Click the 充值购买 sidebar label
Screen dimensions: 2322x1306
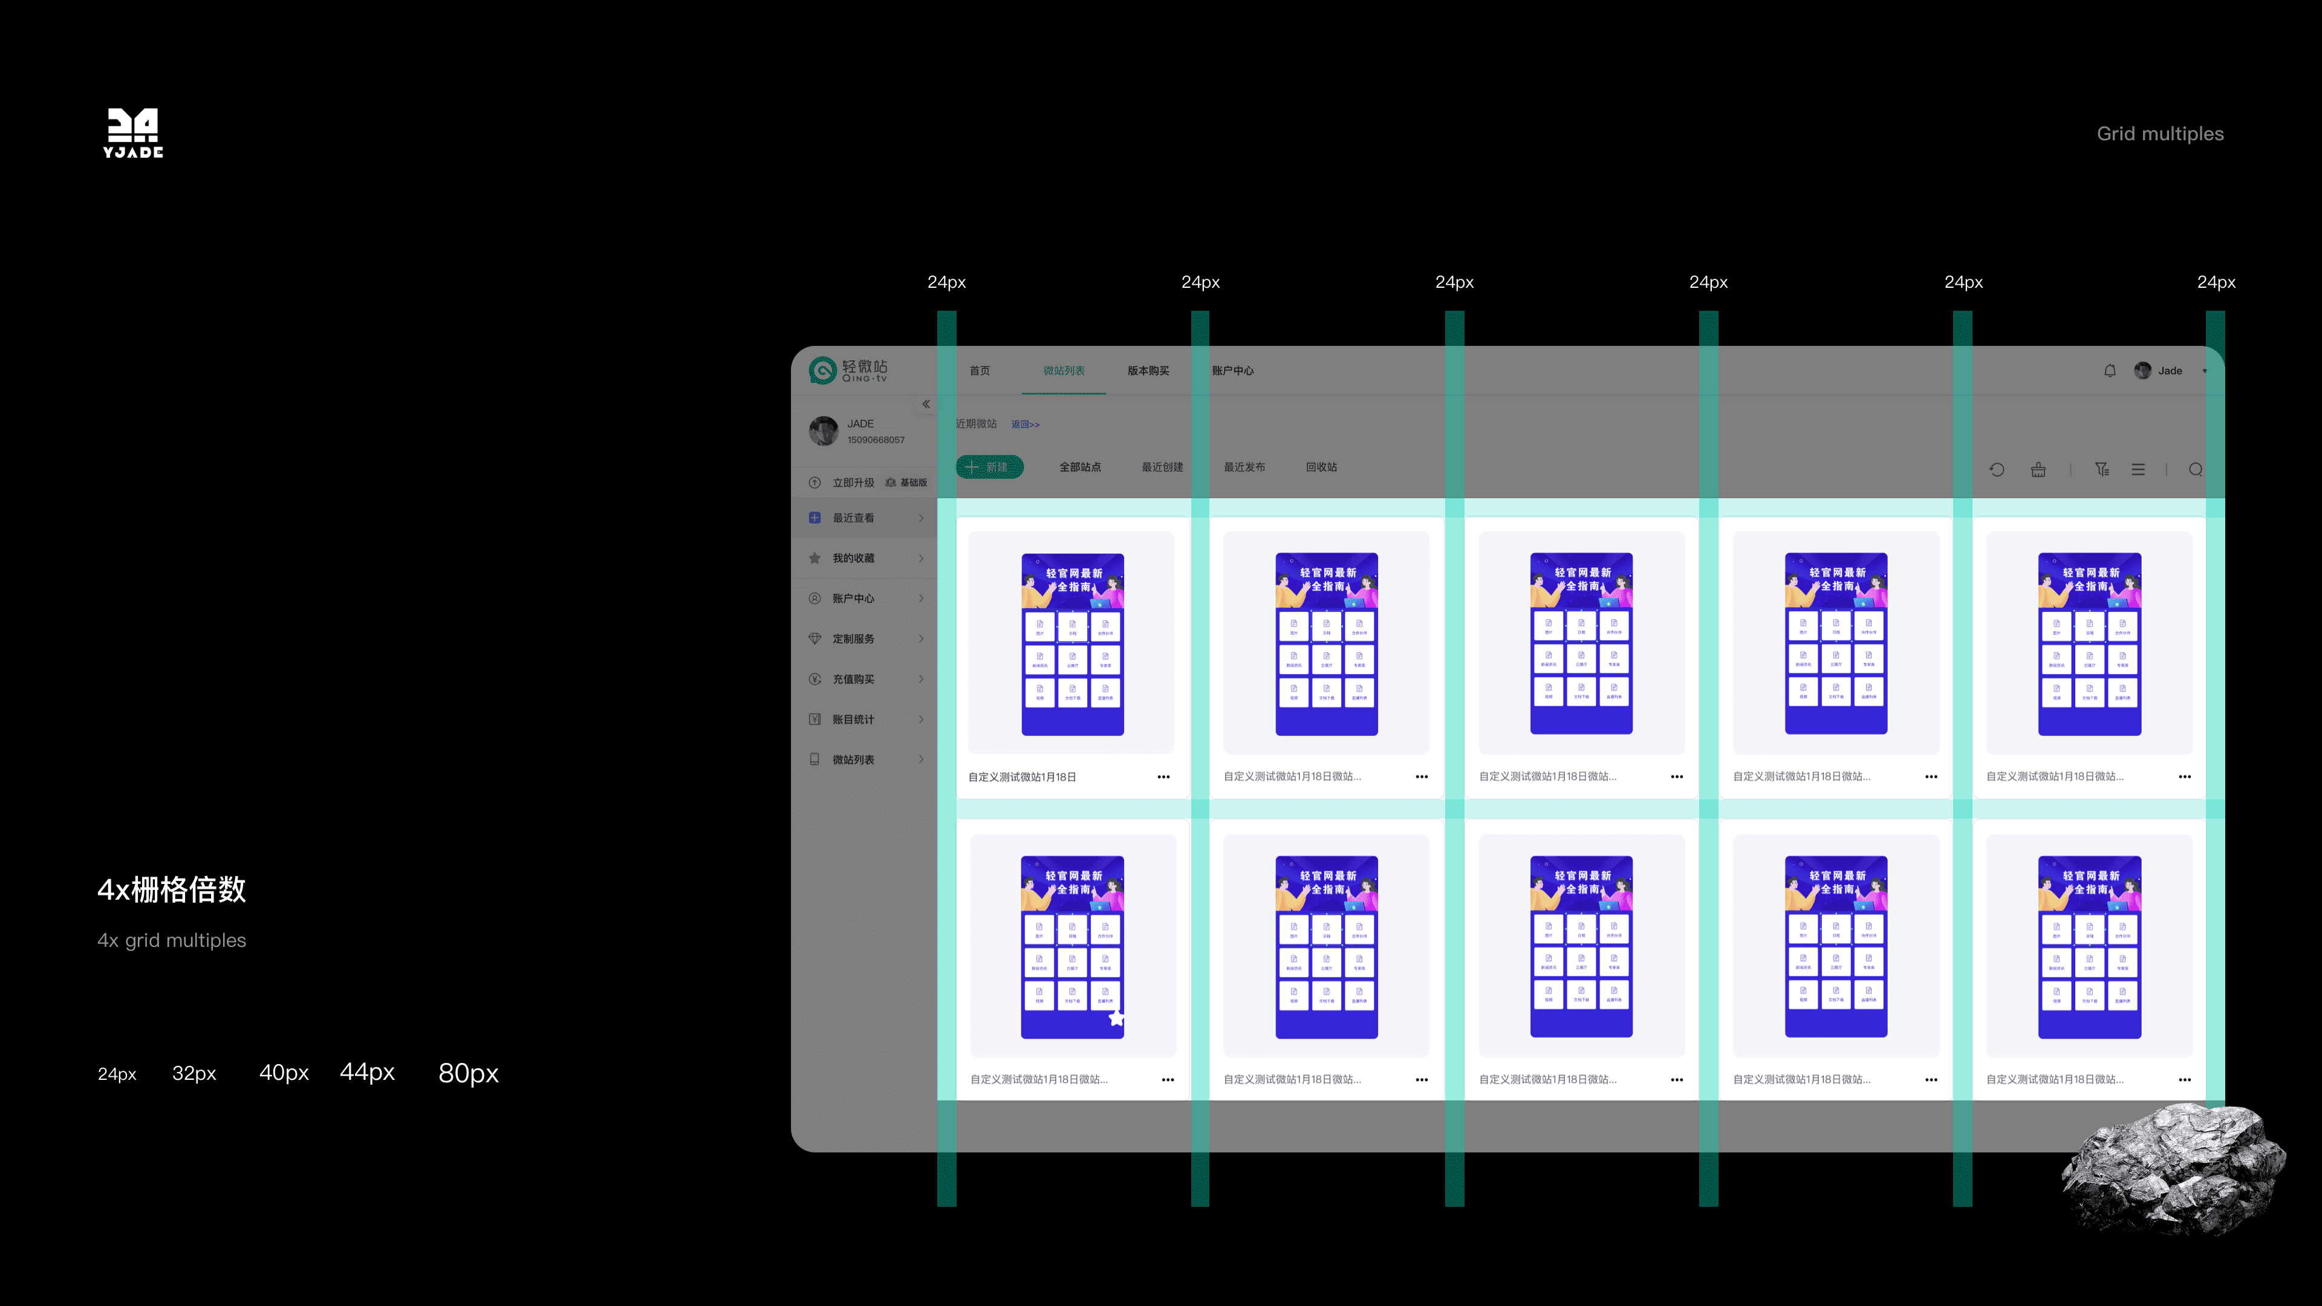coord(854,680)
